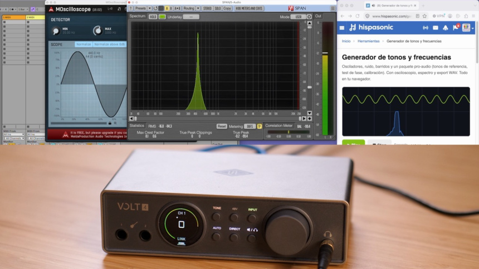This screenshot has height=269, width=479.
Task: Click the Correlation Meter bar
Action: click(x=289, y=132)
